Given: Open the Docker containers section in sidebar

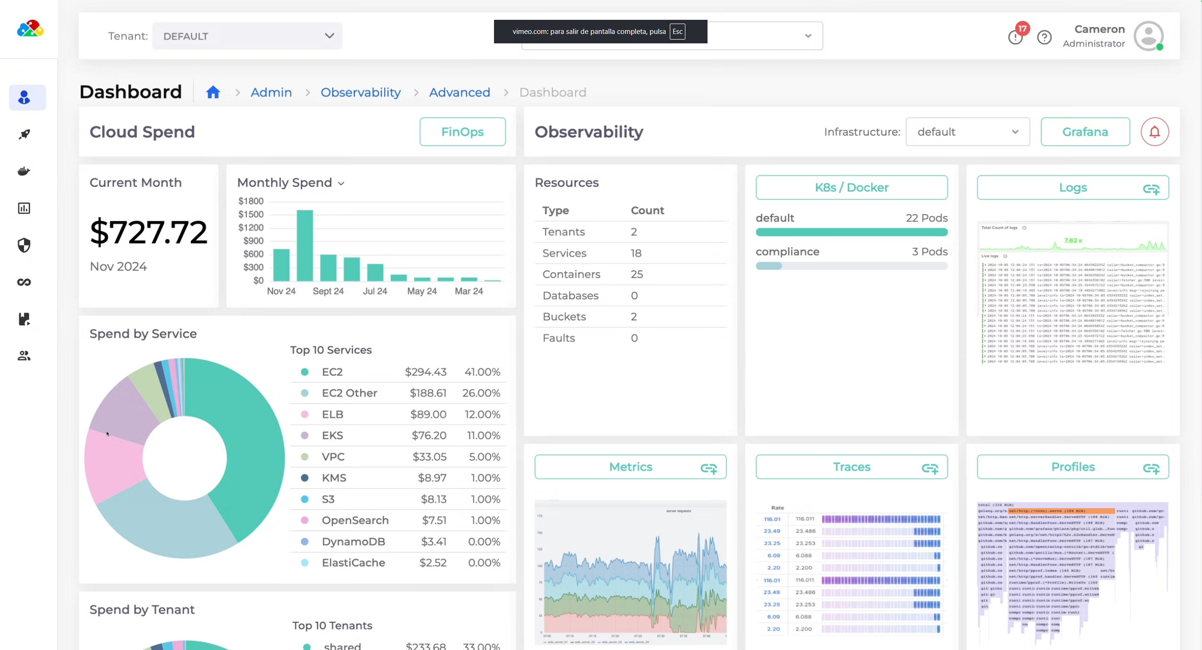Looking at the screenshot, I should [24, 171].
